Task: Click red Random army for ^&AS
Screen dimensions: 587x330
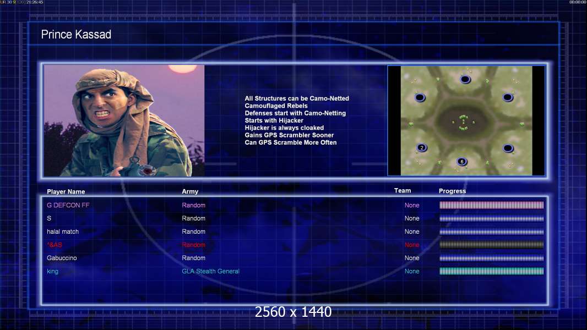Action: [193, 245]
